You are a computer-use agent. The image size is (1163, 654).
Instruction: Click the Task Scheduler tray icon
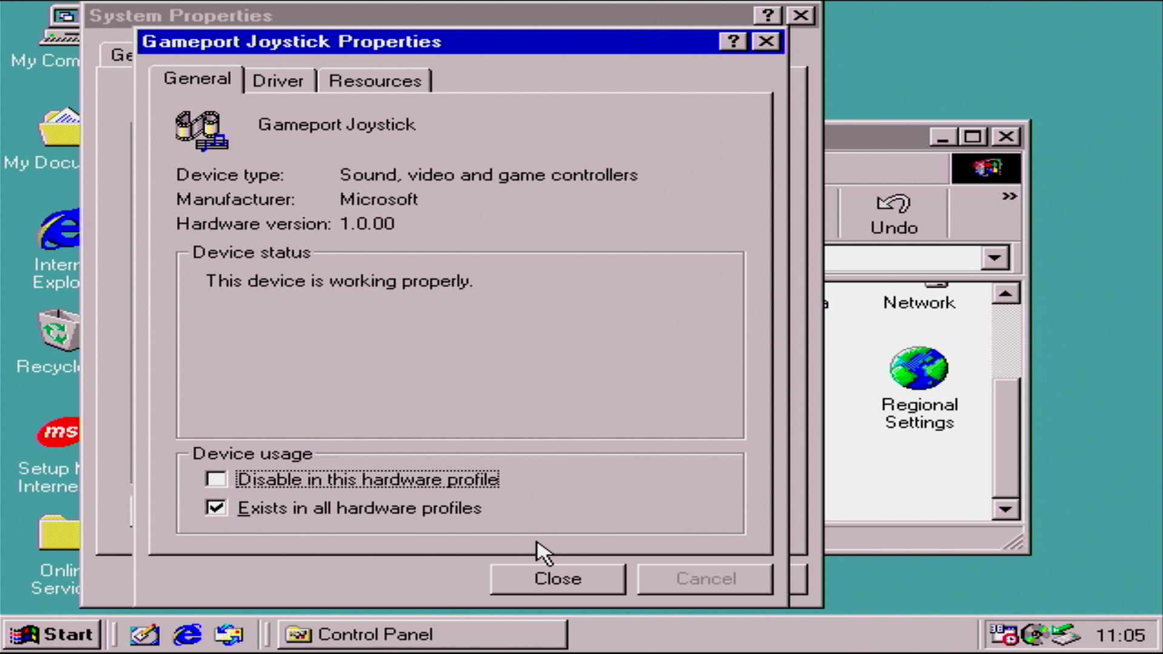point(1002,635)
